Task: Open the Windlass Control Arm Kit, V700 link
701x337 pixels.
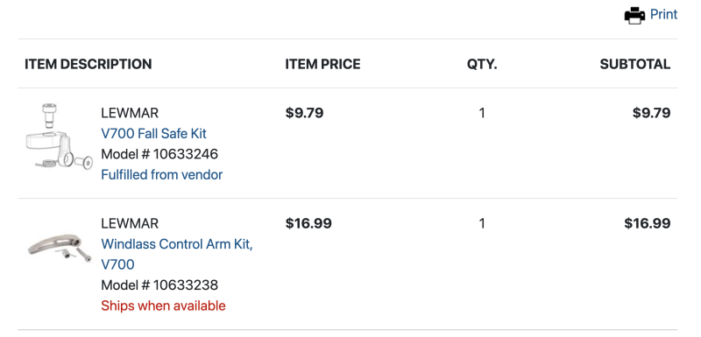Action: click(x=177, y=255)
